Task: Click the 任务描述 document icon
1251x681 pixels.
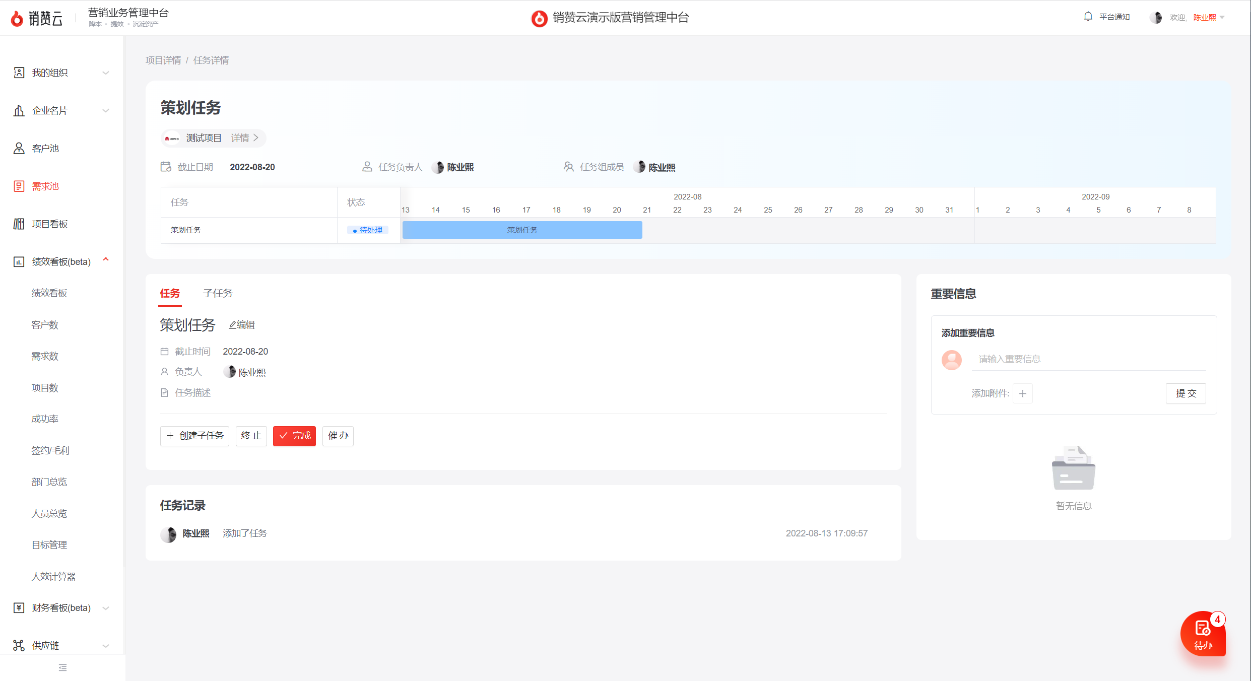Action: tap(164, 393)
